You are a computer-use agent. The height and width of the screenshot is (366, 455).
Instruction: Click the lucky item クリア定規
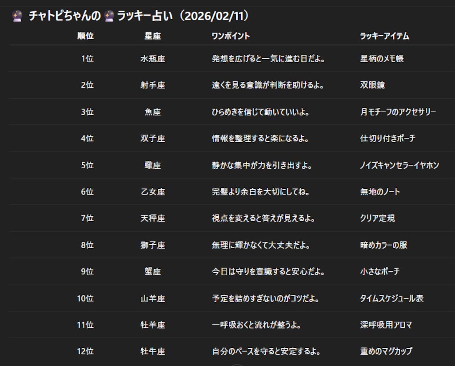[x=378, y=219]
